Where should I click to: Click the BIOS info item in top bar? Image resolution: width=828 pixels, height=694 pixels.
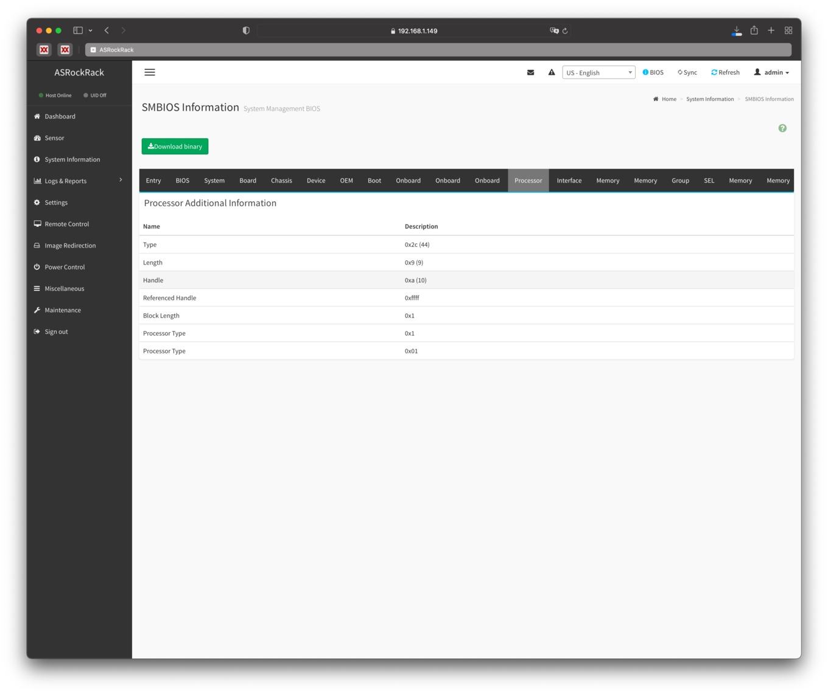coord(653,72)
